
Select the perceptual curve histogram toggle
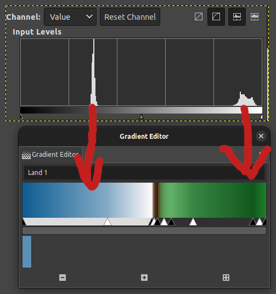(216, 16)
